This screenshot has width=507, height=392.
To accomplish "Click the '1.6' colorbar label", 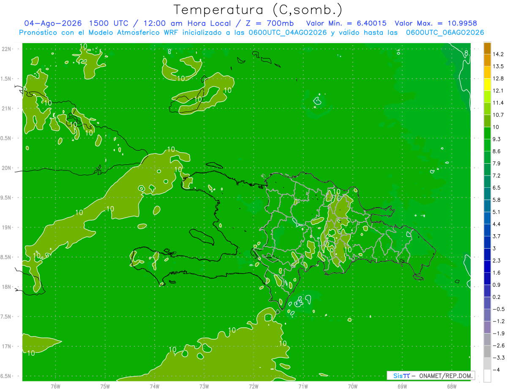I will click(497, 273).
